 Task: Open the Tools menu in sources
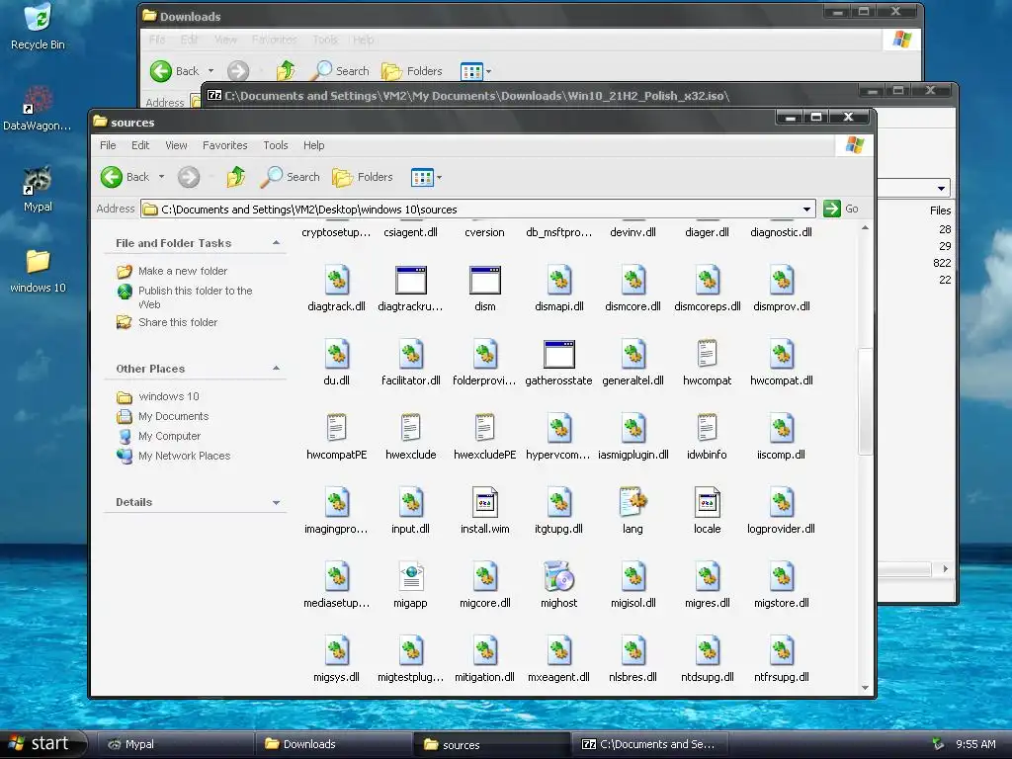tap(276, 145)
